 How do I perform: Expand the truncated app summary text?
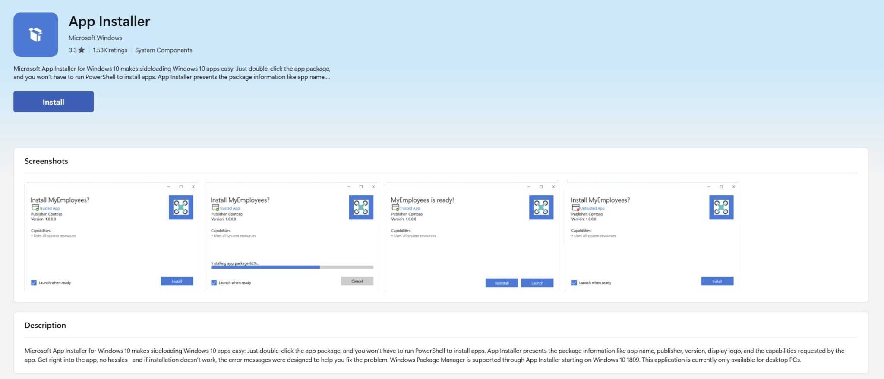(x=328, y=77)
